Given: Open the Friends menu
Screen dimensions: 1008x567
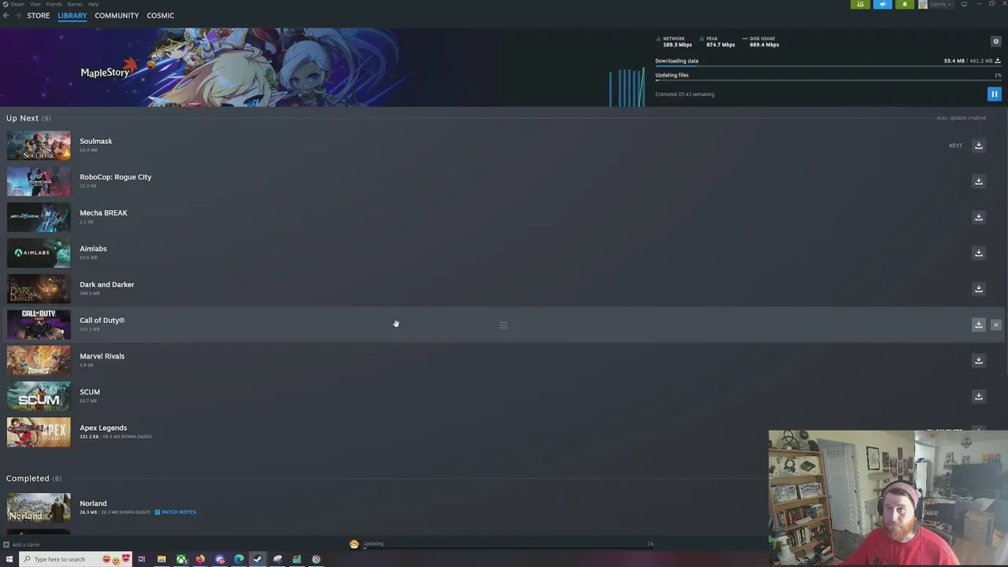Looking at the screenshot, I should 54,4.
